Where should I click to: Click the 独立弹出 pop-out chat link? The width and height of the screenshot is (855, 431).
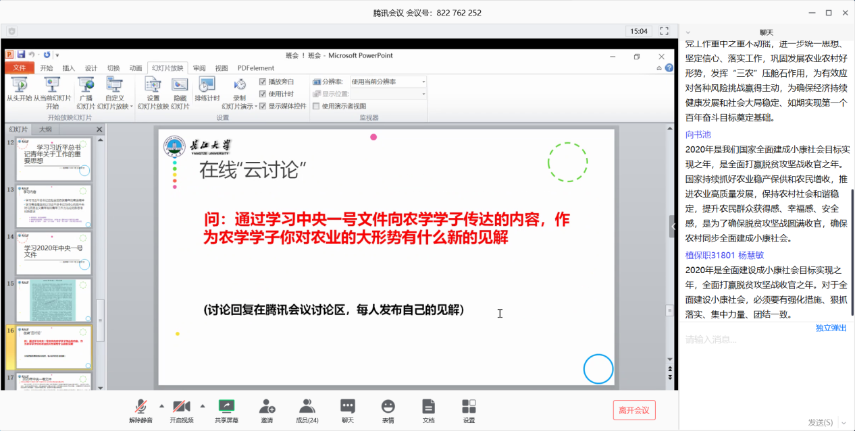coord(831,328)
